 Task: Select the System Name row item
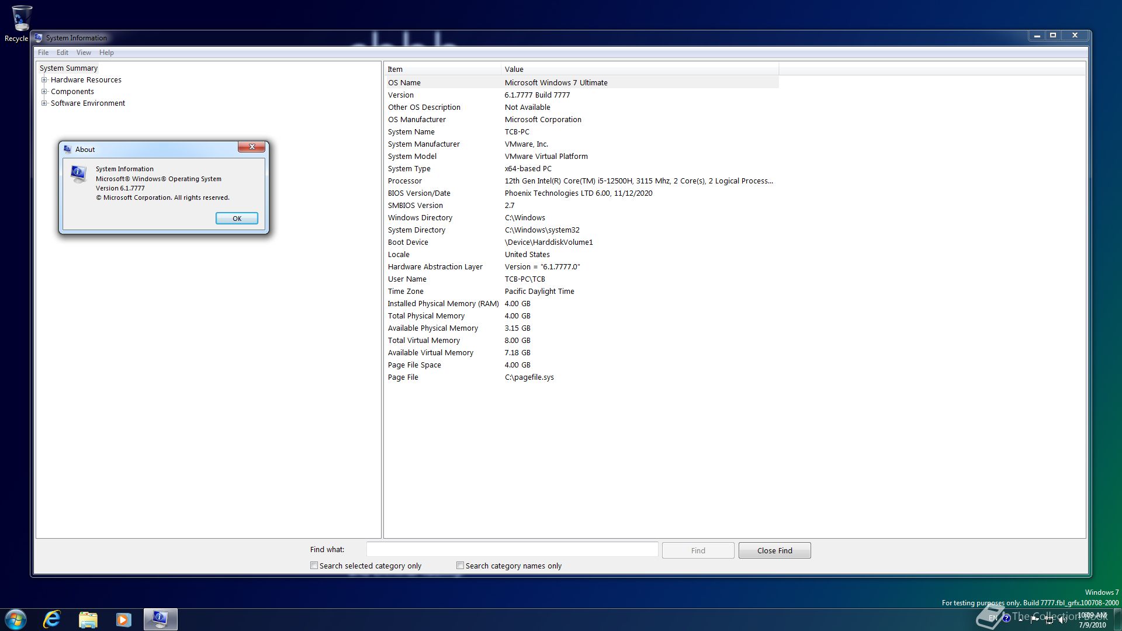click(411, 132)
